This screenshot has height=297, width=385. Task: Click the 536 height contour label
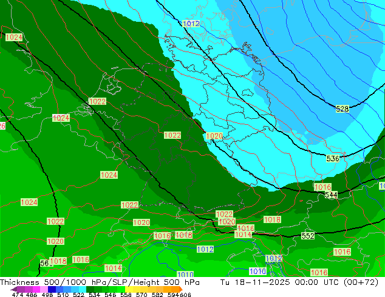point(333,159)
